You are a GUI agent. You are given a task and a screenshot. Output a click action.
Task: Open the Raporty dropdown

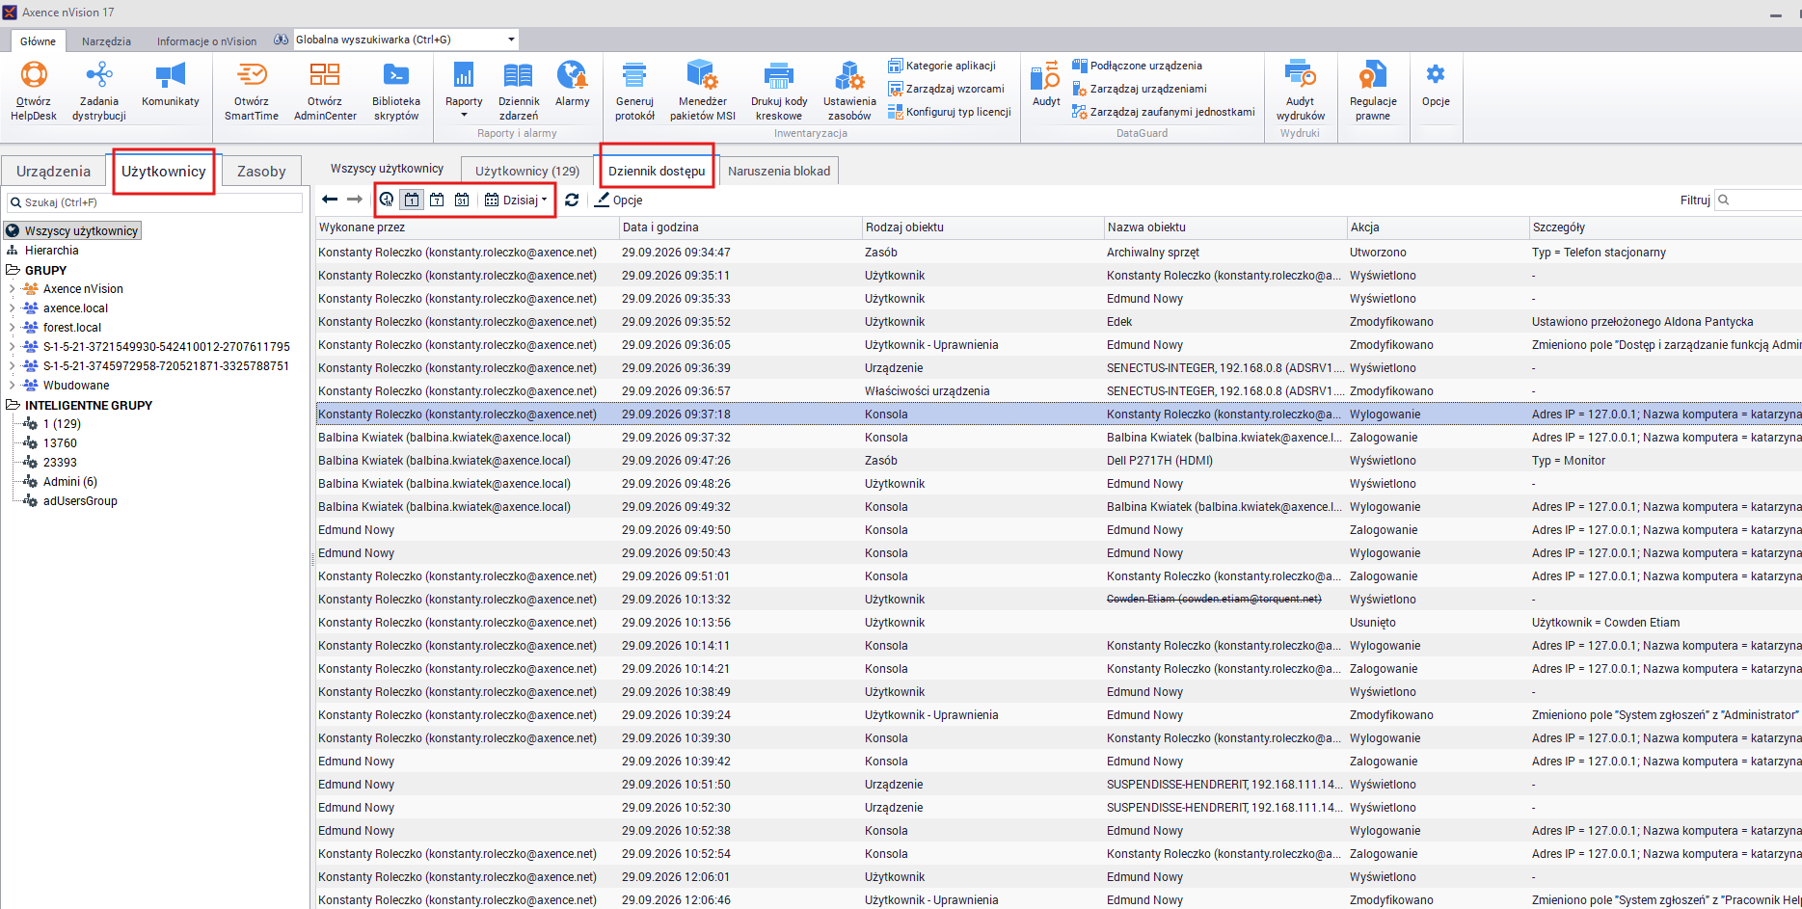pos(464,90)
